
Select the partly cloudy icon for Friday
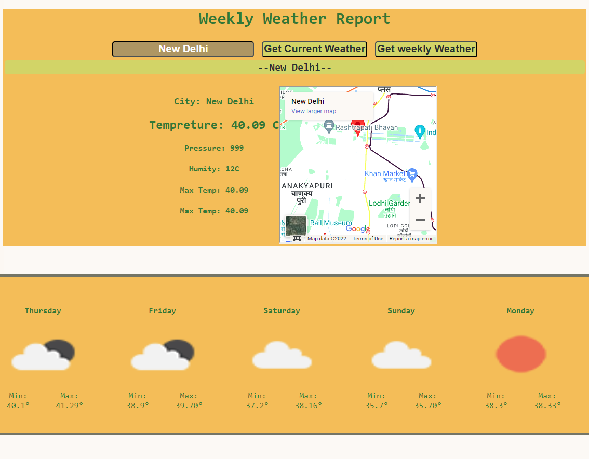tap(162, 354)
